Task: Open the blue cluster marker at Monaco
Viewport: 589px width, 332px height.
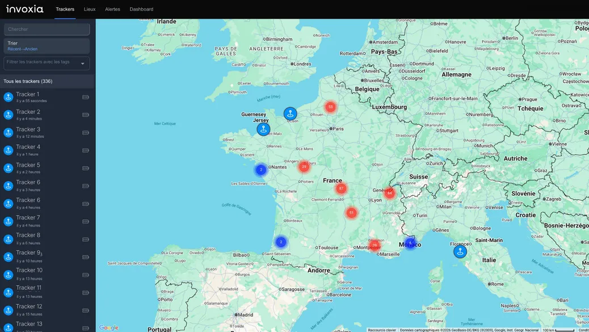Action: (x=410, y=243)
